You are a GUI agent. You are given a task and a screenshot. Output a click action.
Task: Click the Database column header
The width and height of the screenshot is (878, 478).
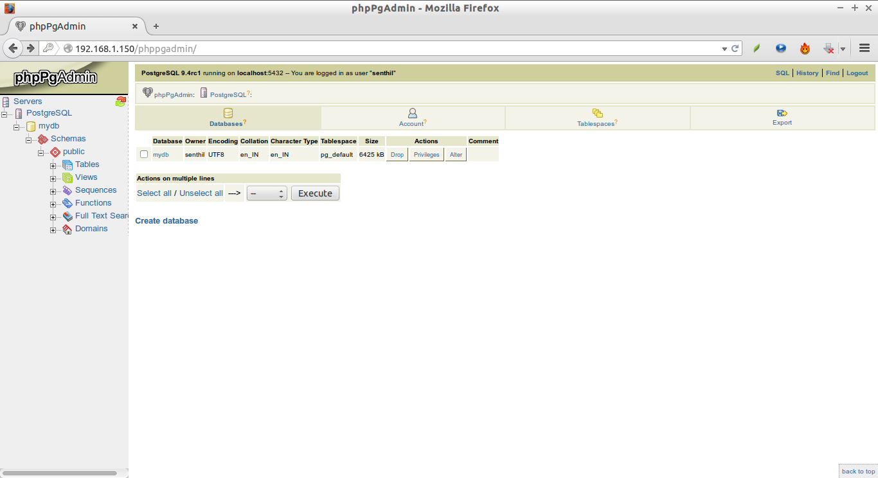click(x=168, y=141)
